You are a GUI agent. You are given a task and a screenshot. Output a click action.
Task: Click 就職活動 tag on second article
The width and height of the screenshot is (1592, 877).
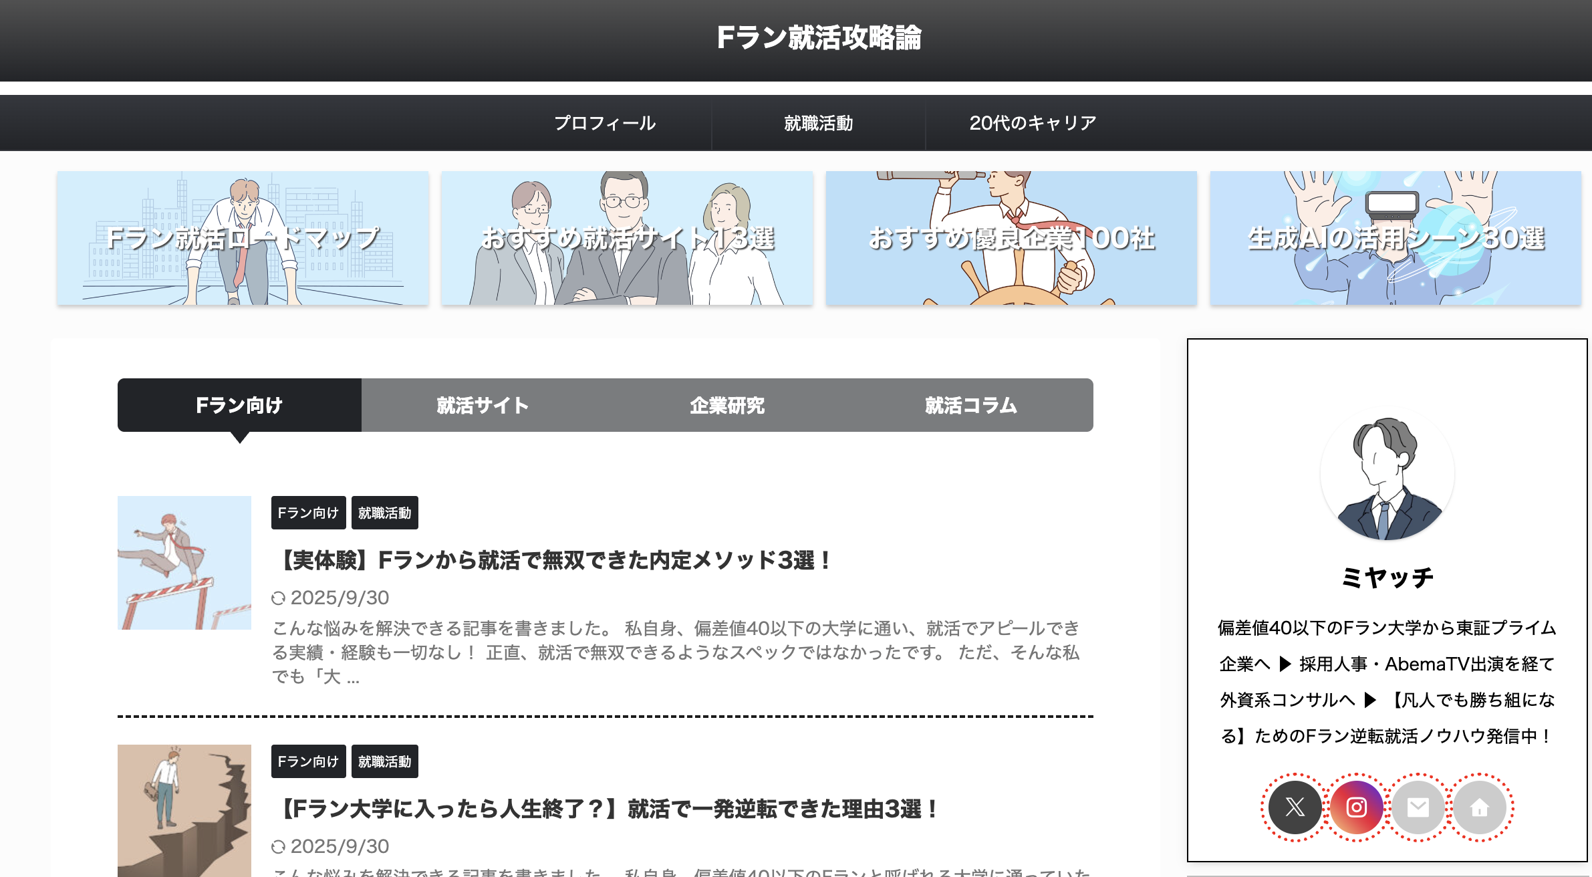(x=384, y=761)
